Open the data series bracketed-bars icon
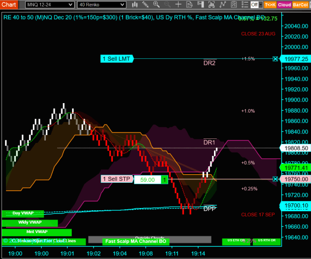311x259 pixels. [211, 4]
